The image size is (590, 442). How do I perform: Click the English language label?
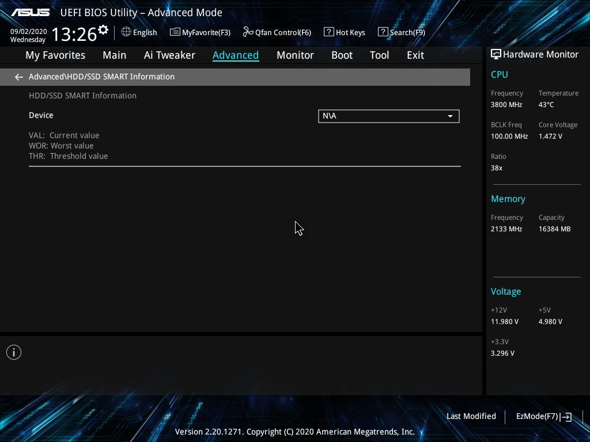tap(145, 32)
